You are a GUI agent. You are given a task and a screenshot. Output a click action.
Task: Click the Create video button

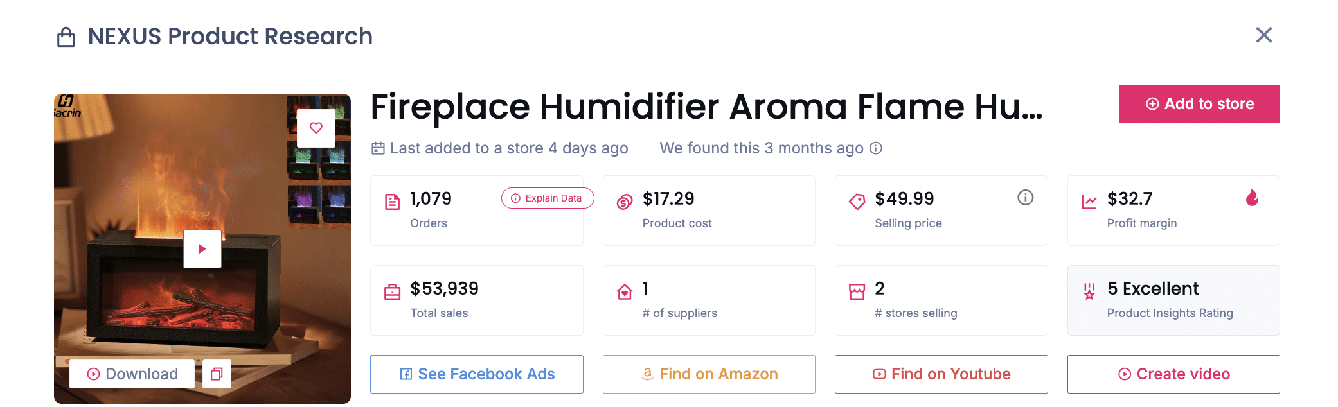1173,374
